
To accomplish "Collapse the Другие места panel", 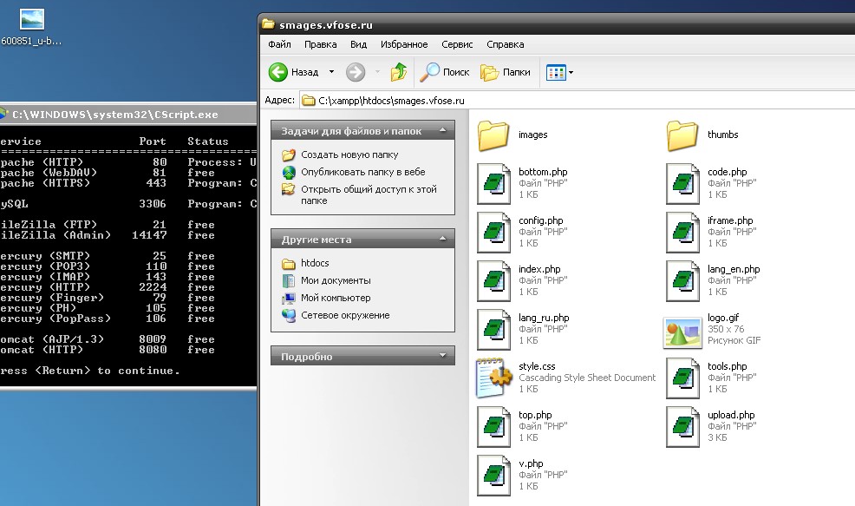I will 444,239.
